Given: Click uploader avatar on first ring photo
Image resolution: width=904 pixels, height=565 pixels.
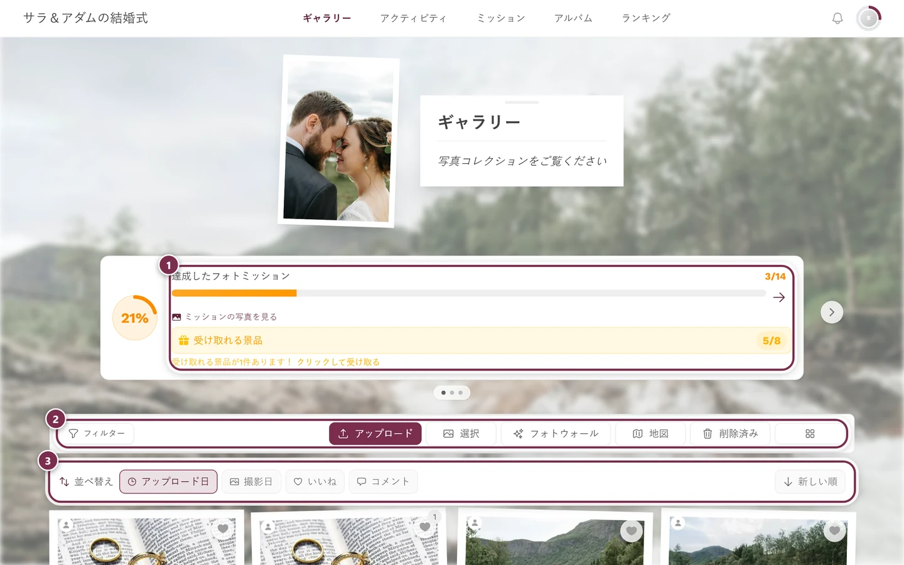Looking at the screenshot, I should 67,525.
